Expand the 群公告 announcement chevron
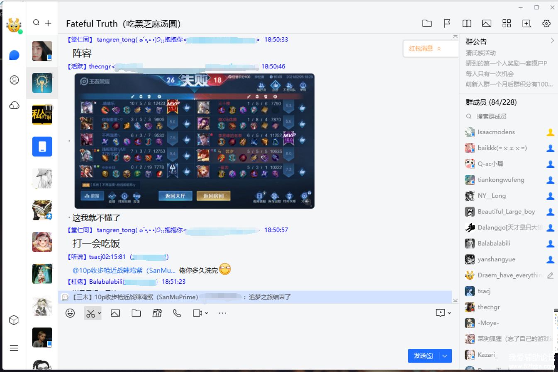558x372 pixels. [552, 41]
